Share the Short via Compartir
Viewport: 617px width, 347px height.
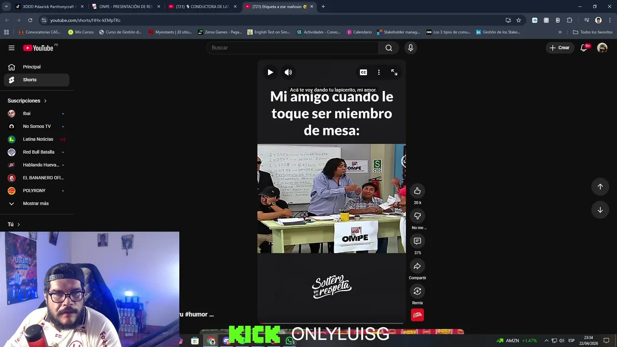417,266
